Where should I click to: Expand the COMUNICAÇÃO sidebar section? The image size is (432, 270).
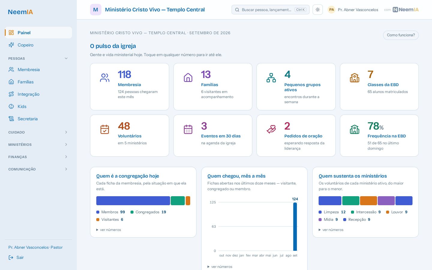[38, 169]
